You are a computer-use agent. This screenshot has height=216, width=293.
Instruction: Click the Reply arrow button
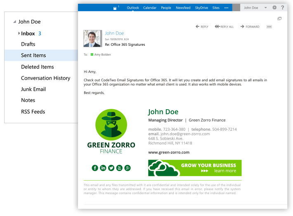click(x=202, y=26)
